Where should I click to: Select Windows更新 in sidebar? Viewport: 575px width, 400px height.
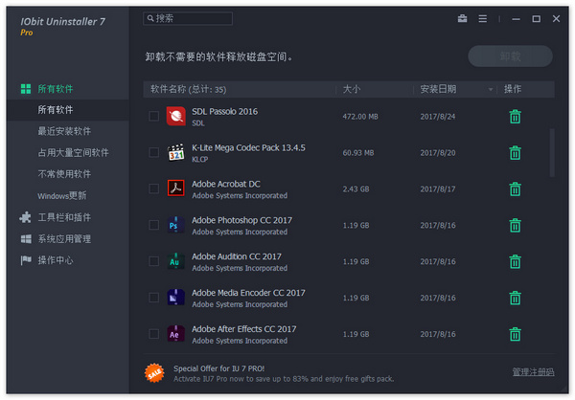tap(62, 195)
